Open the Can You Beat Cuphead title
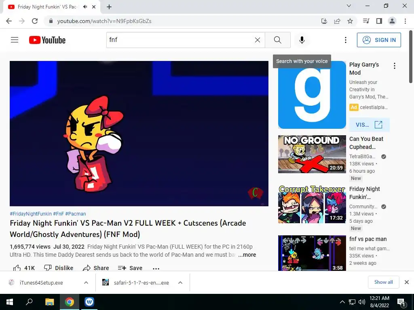Screen dimensions: 414x310 pyautogui.click(x=366, y=143)
